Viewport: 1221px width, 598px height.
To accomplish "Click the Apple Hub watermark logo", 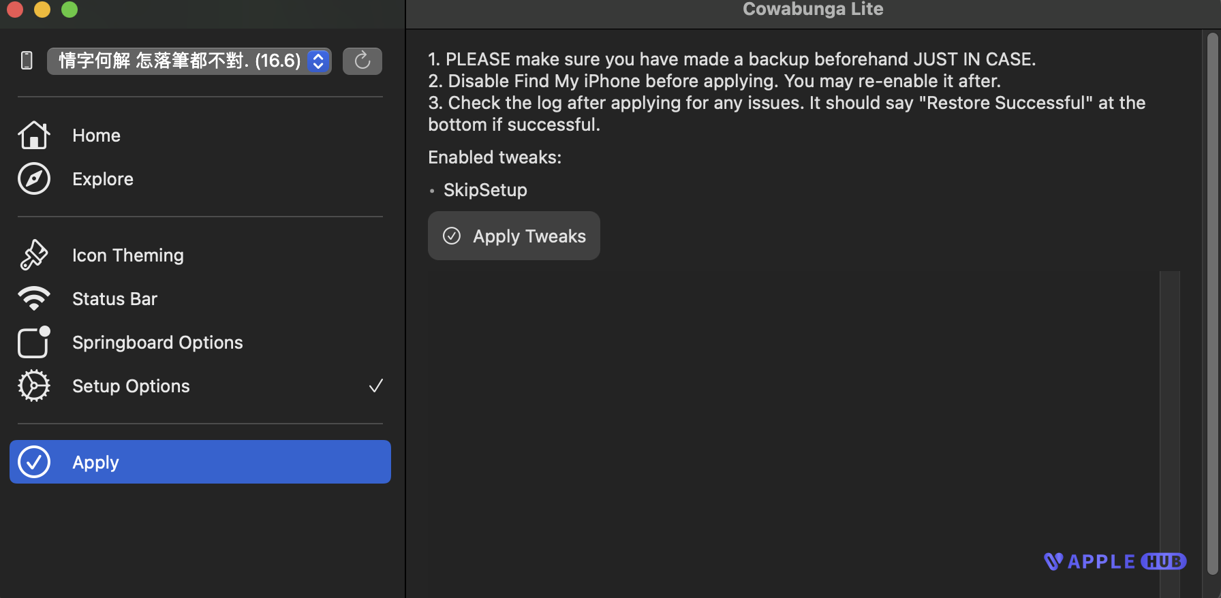I will [1115, 561].
